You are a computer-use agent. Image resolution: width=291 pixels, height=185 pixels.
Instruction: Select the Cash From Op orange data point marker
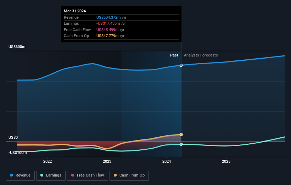point(181,135)
